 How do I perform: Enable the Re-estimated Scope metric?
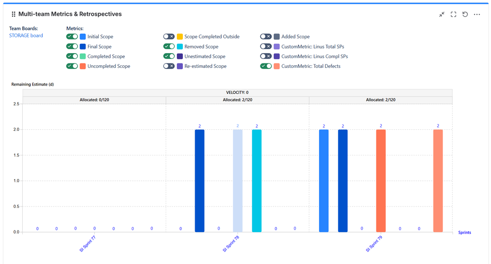[x=169, y=66]
